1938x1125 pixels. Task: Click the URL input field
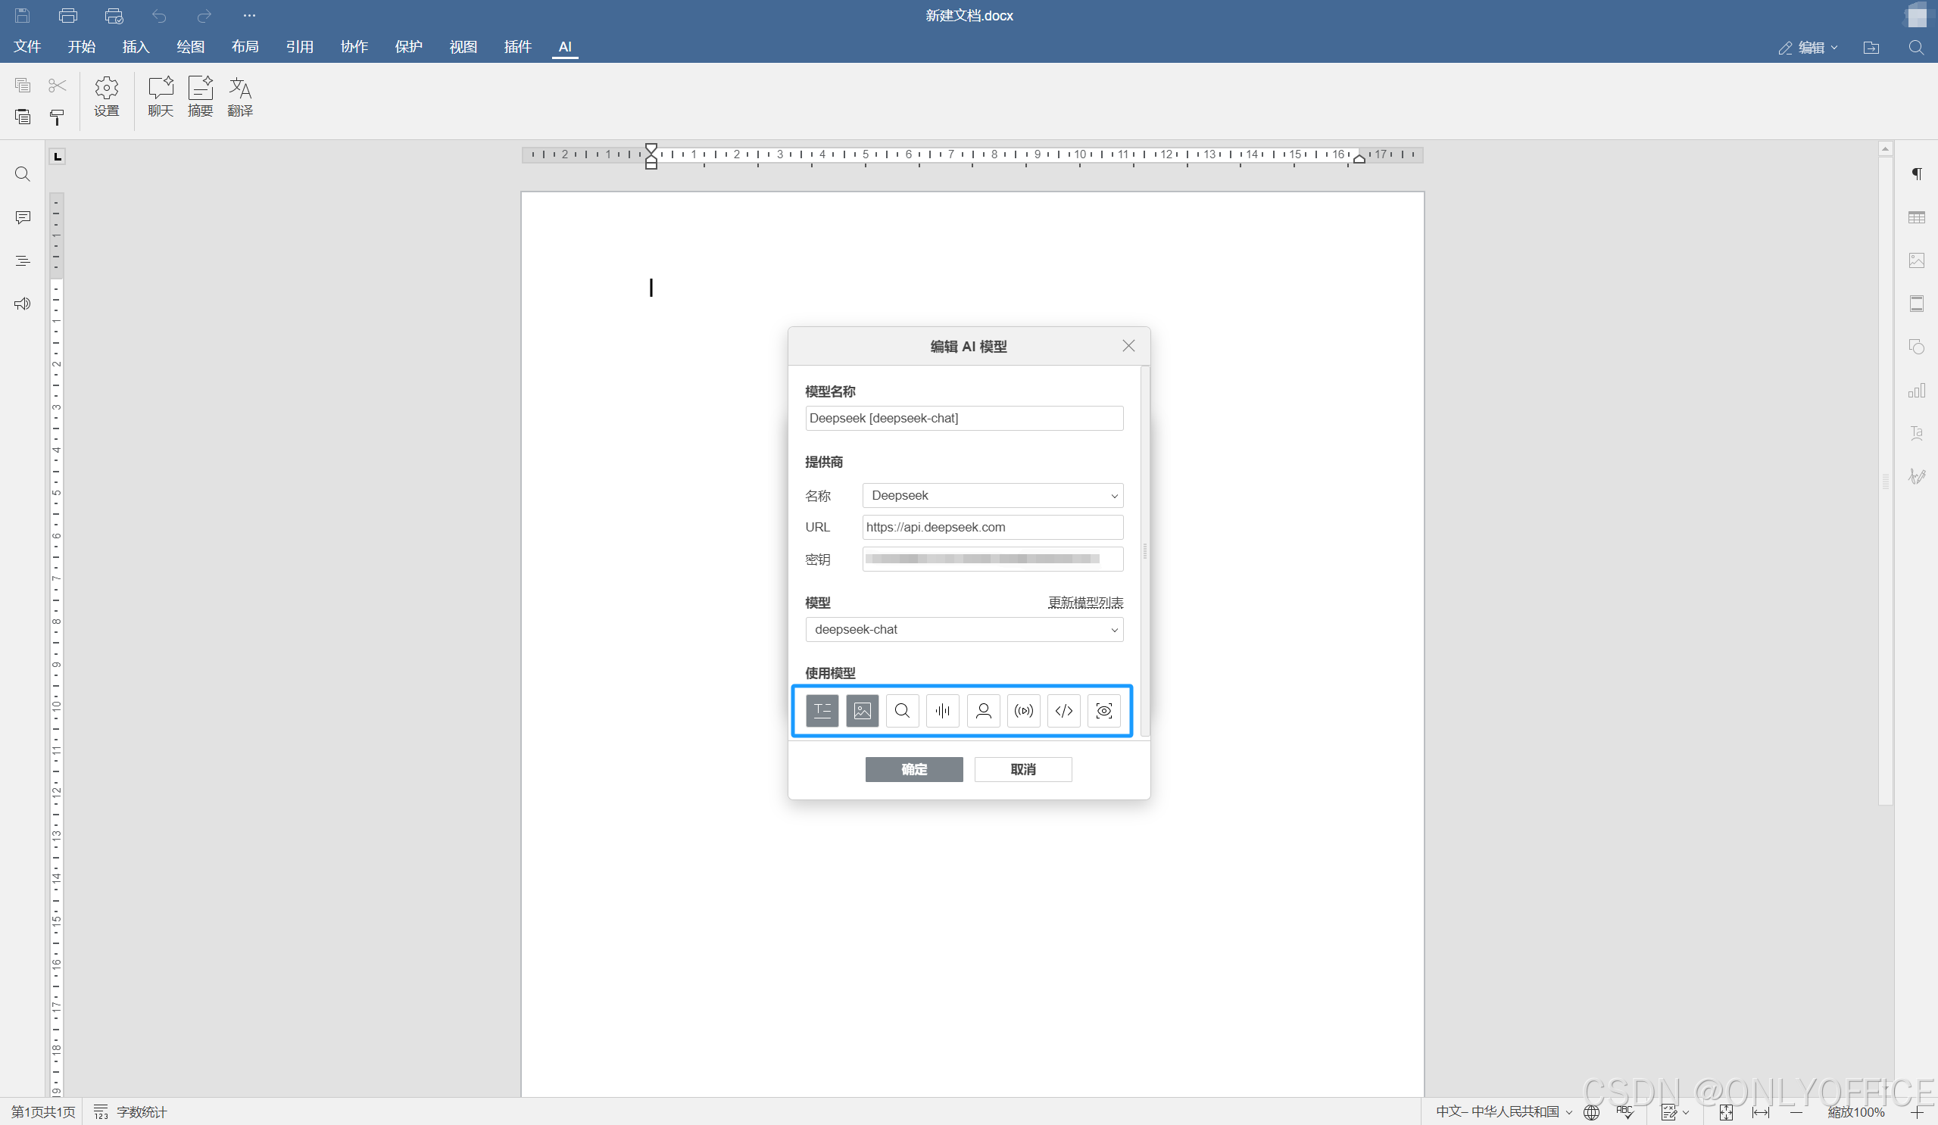pyautogui.click(x=992, y=527)
